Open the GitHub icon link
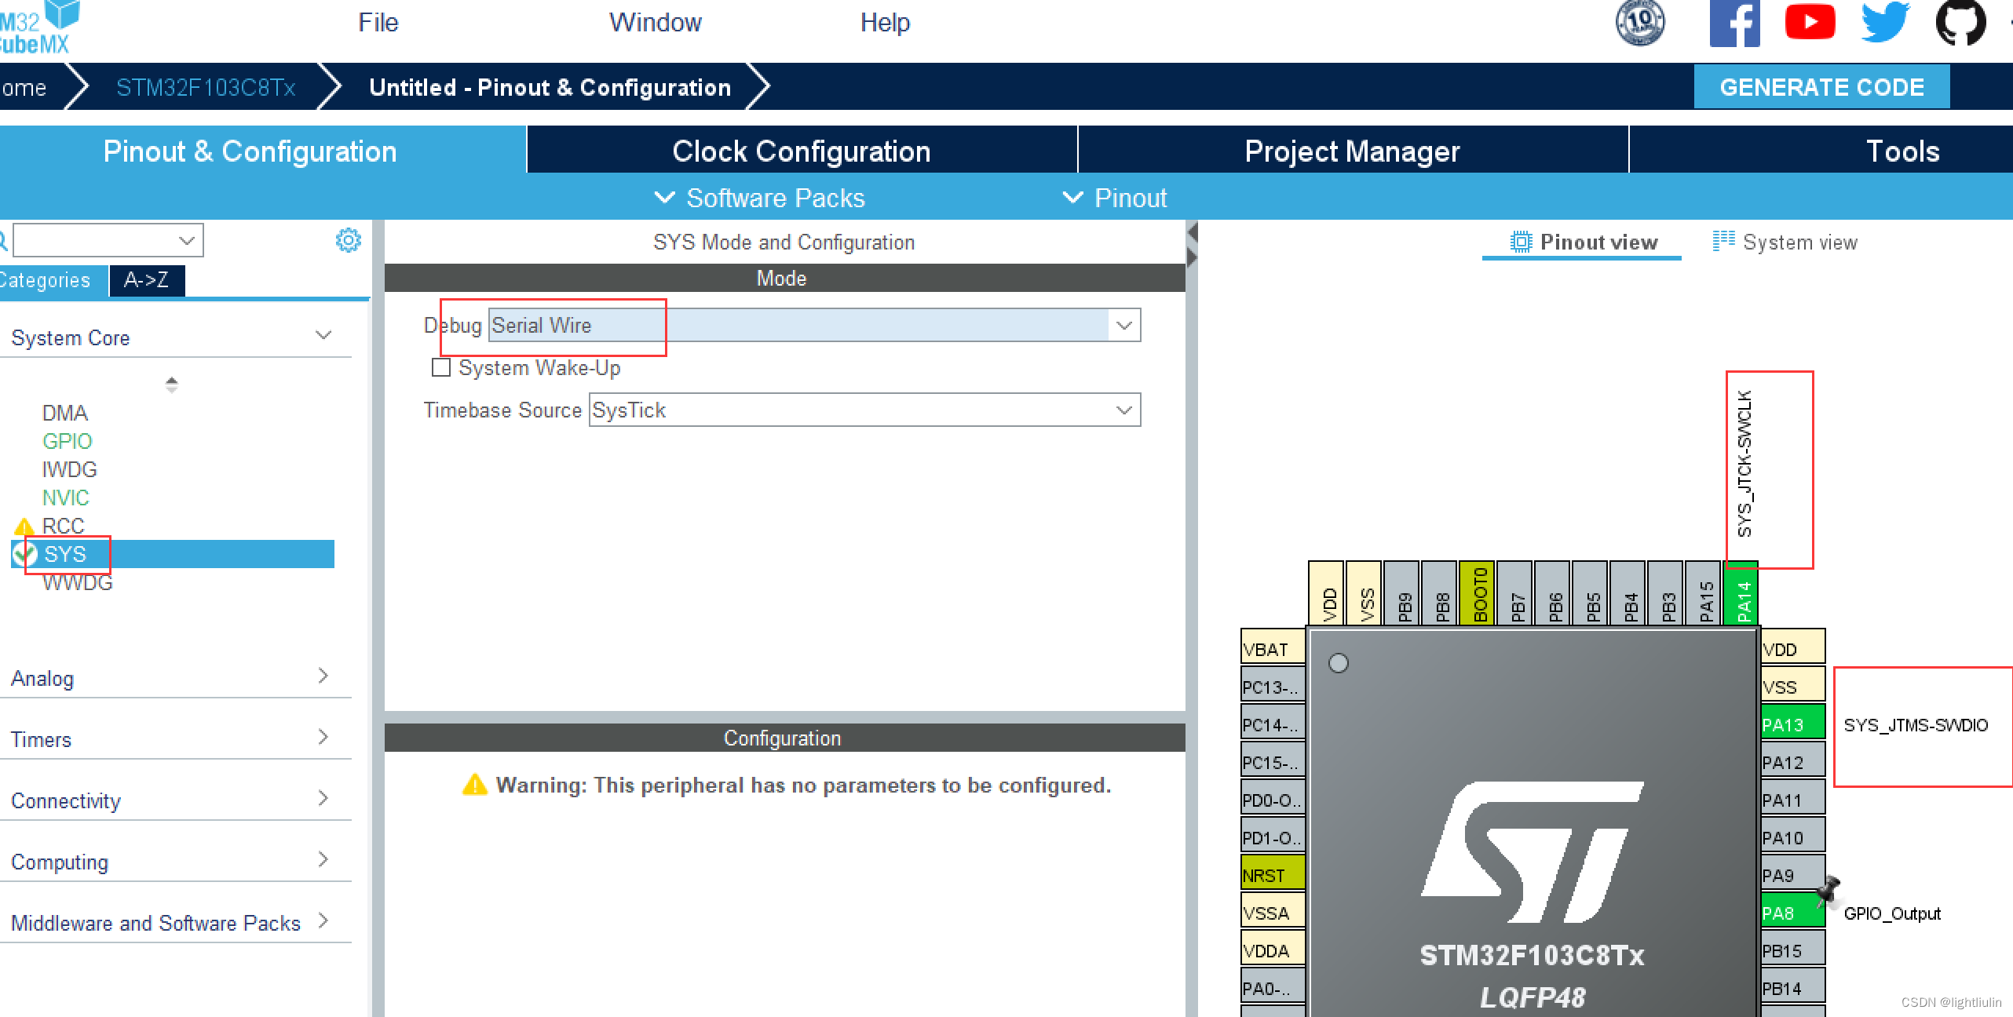2013x1017 pixels. click(x=1960, y=23)
